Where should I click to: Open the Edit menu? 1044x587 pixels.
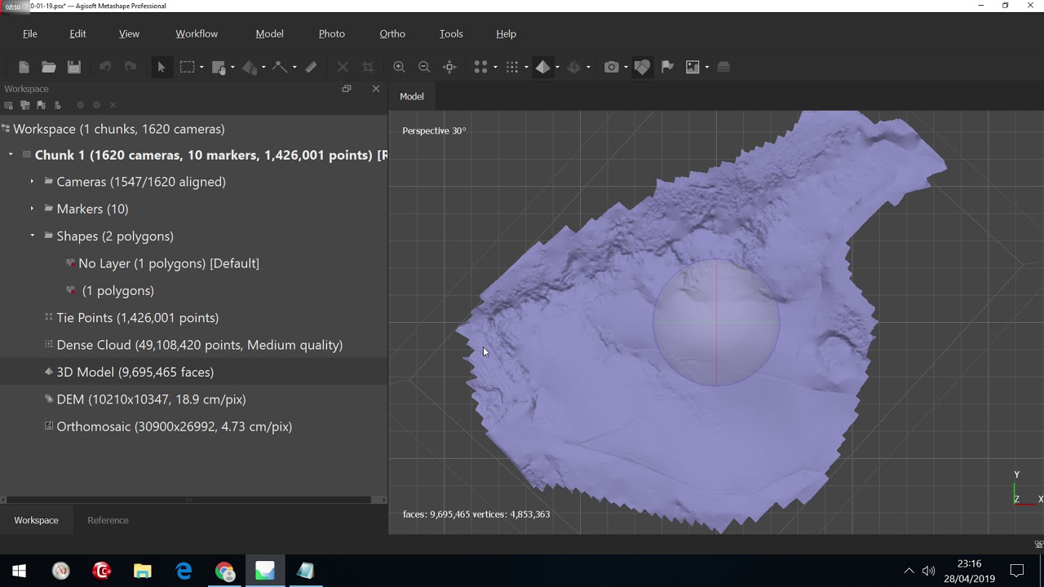coord(77,33)
